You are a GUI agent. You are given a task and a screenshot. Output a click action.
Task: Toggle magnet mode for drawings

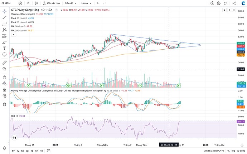[x=4, y=77]
